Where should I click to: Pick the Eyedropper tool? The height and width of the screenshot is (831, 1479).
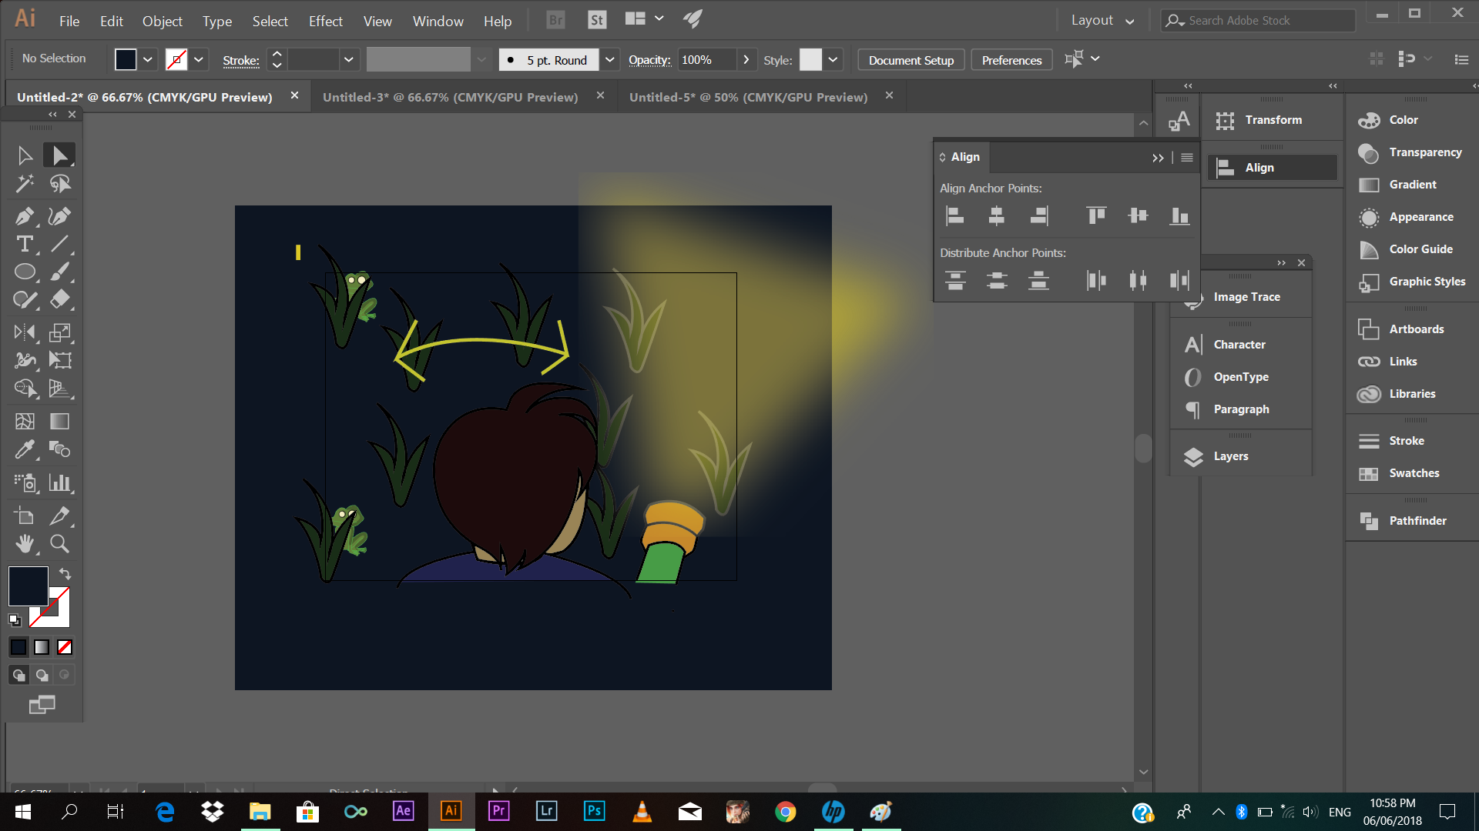click(25, 449)
